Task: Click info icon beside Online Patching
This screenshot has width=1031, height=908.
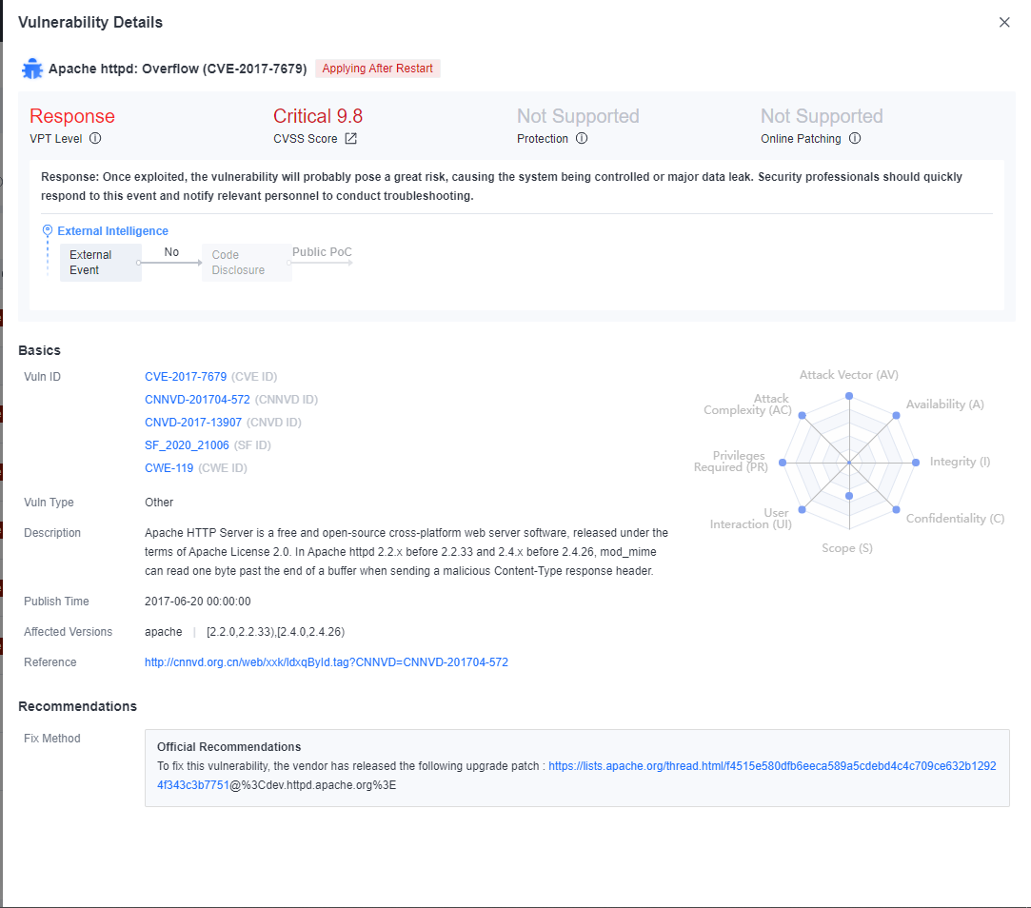Action: pos(855,138)
